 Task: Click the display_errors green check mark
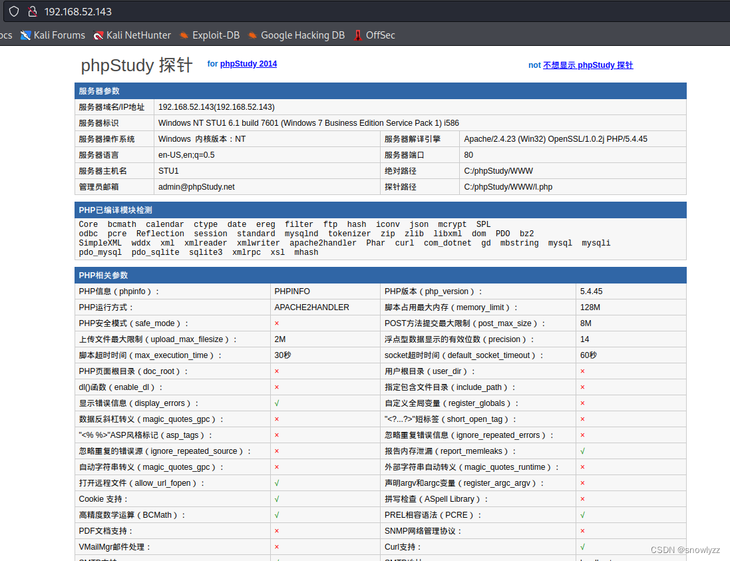pos(277,403)
